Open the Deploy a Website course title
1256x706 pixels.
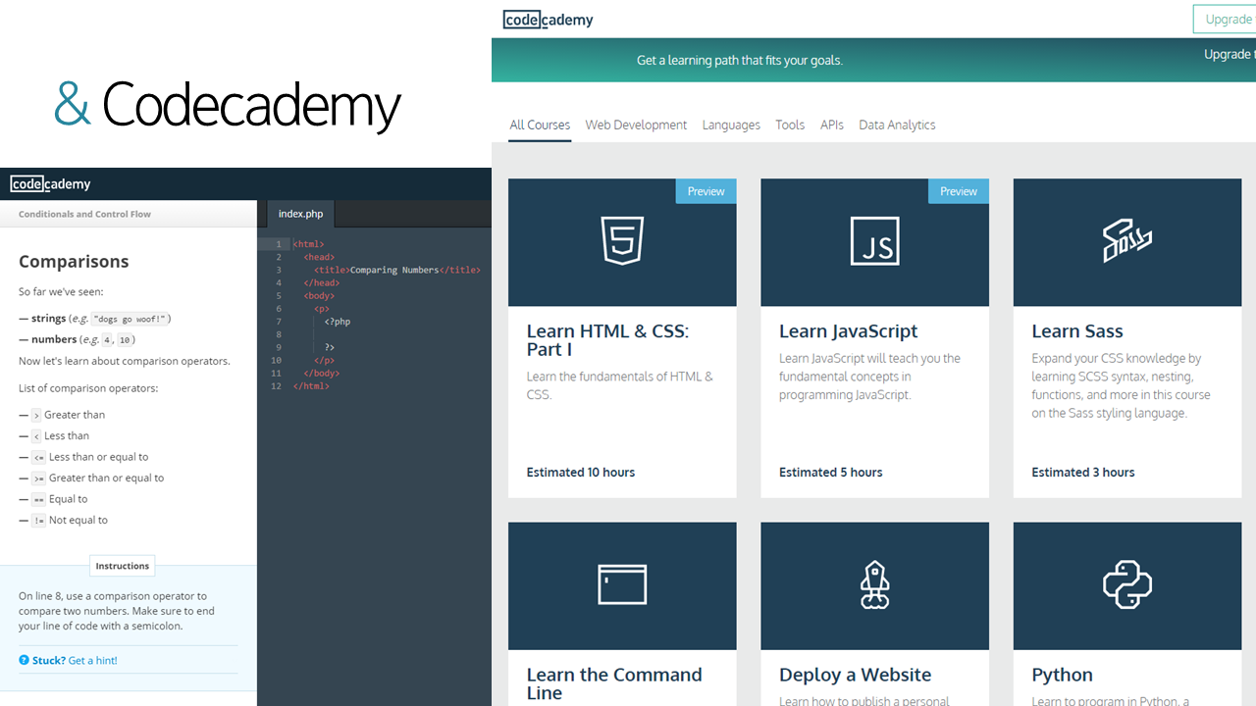[856, 675]
